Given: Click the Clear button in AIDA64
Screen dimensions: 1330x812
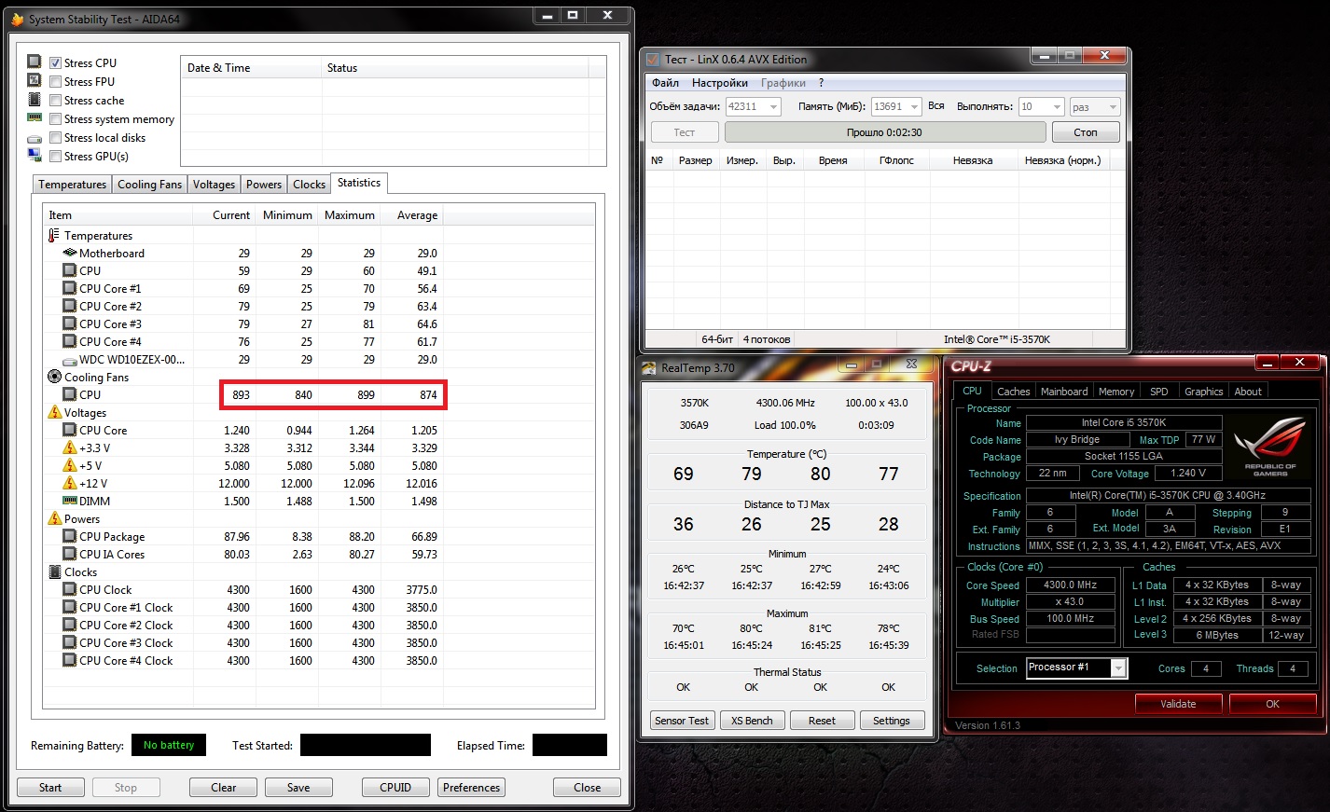Looking at the screenshot, I should (x=224, y=788).
